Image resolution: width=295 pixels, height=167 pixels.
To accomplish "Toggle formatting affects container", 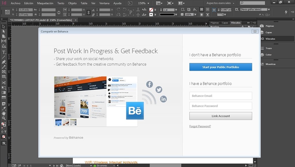I will (x=2, y=132).
